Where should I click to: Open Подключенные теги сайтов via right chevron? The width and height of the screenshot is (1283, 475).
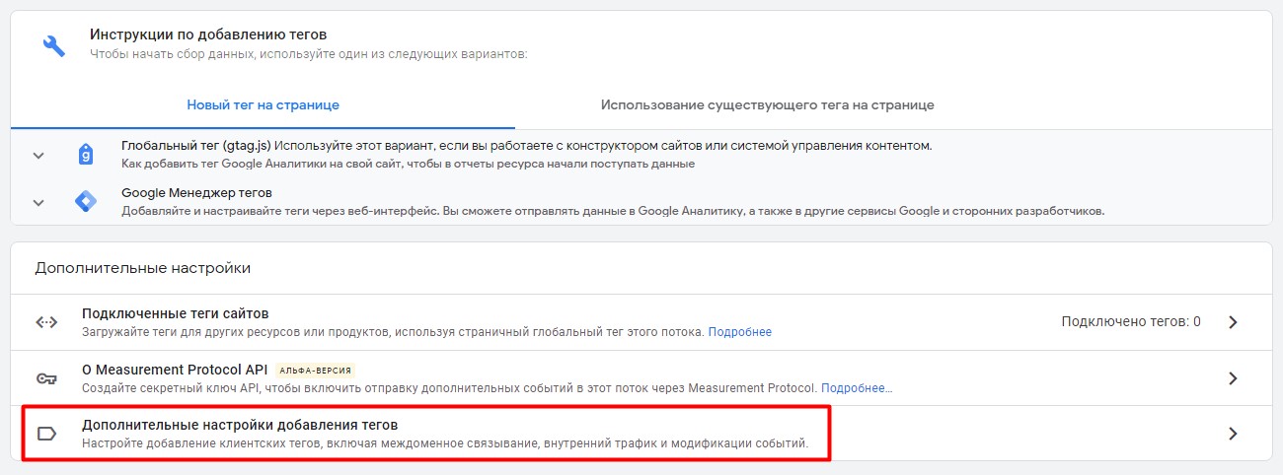click(1233, 322)
